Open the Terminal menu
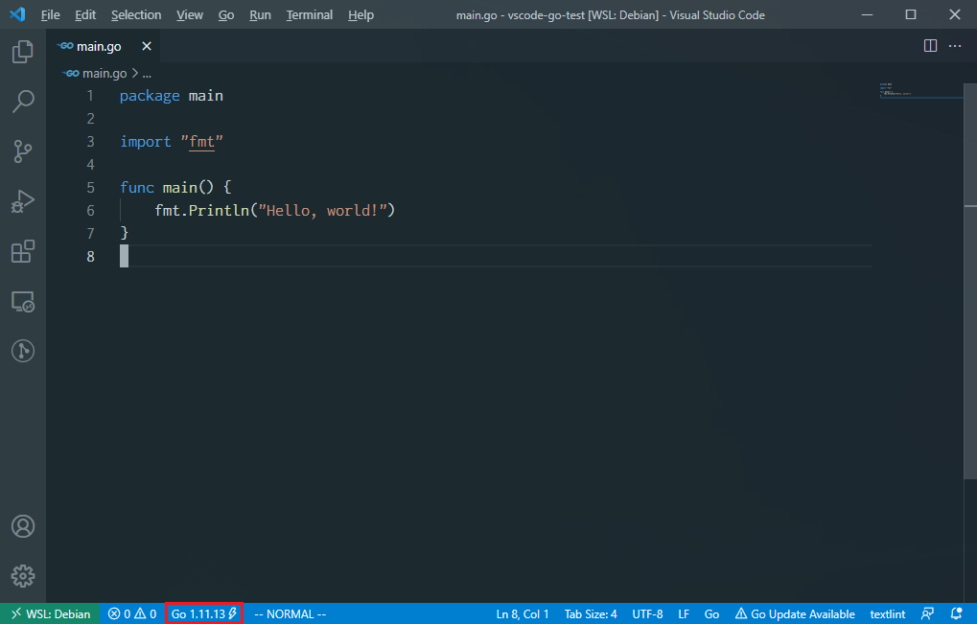This screenshot has width=977, height=624. [309, 14]
